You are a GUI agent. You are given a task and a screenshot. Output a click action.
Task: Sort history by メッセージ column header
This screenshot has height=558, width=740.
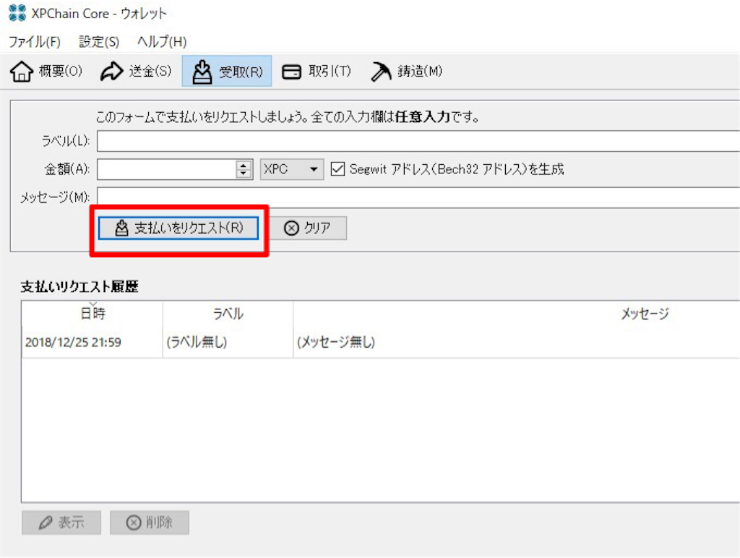[516, 314]
